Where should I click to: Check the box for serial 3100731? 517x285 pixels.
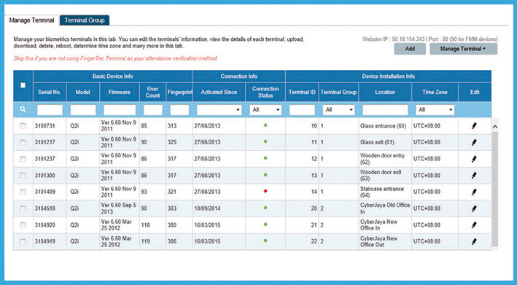23,126
